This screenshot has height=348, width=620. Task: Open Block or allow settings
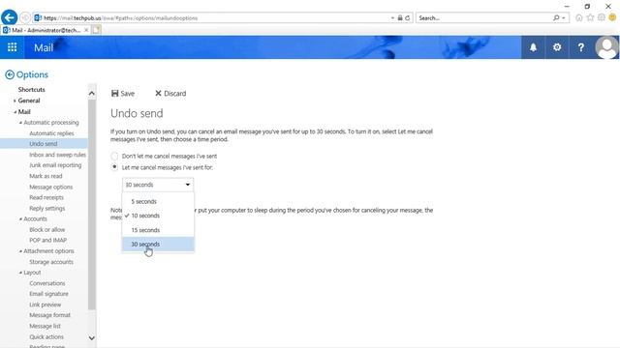click(47, 229)
